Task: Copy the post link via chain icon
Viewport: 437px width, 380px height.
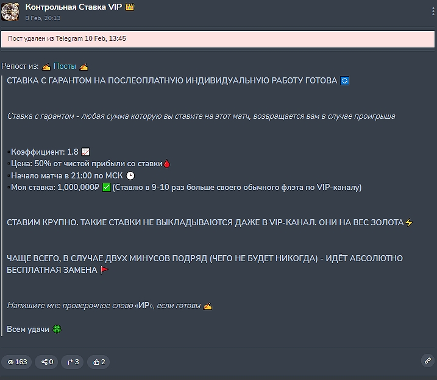Action: click(428, 361)
